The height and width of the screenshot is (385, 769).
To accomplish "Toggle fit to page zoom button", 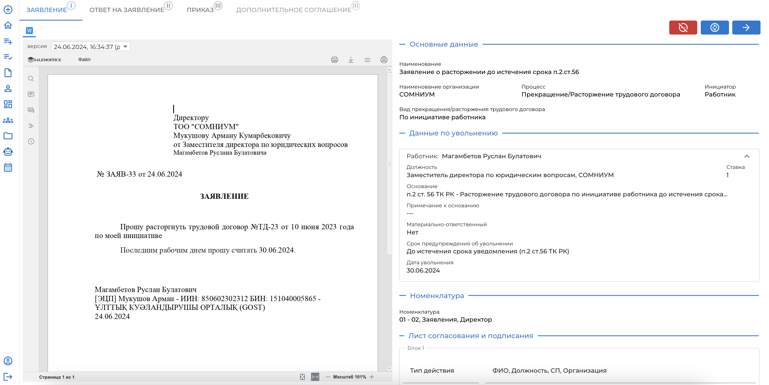I will click(x=302, y=377).
